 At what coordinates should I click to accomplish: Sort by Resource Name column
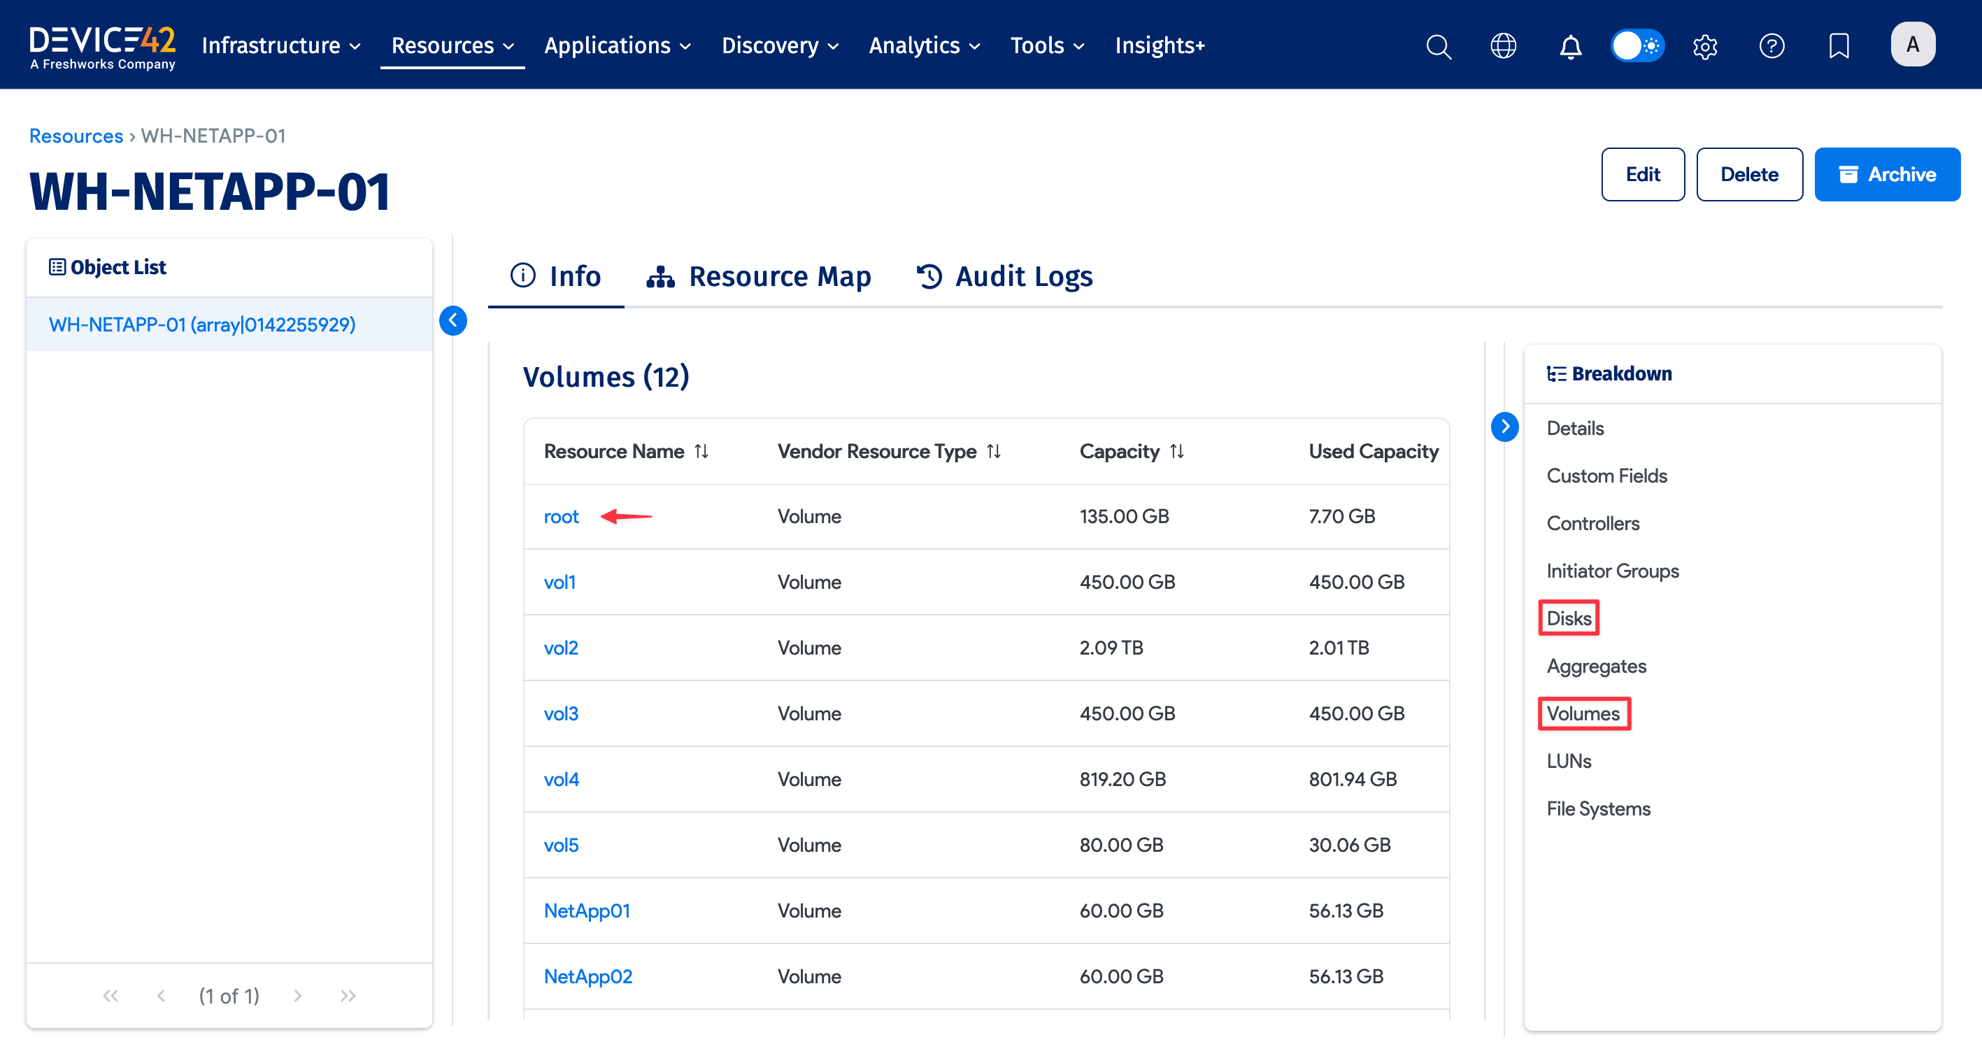(701, 452)
